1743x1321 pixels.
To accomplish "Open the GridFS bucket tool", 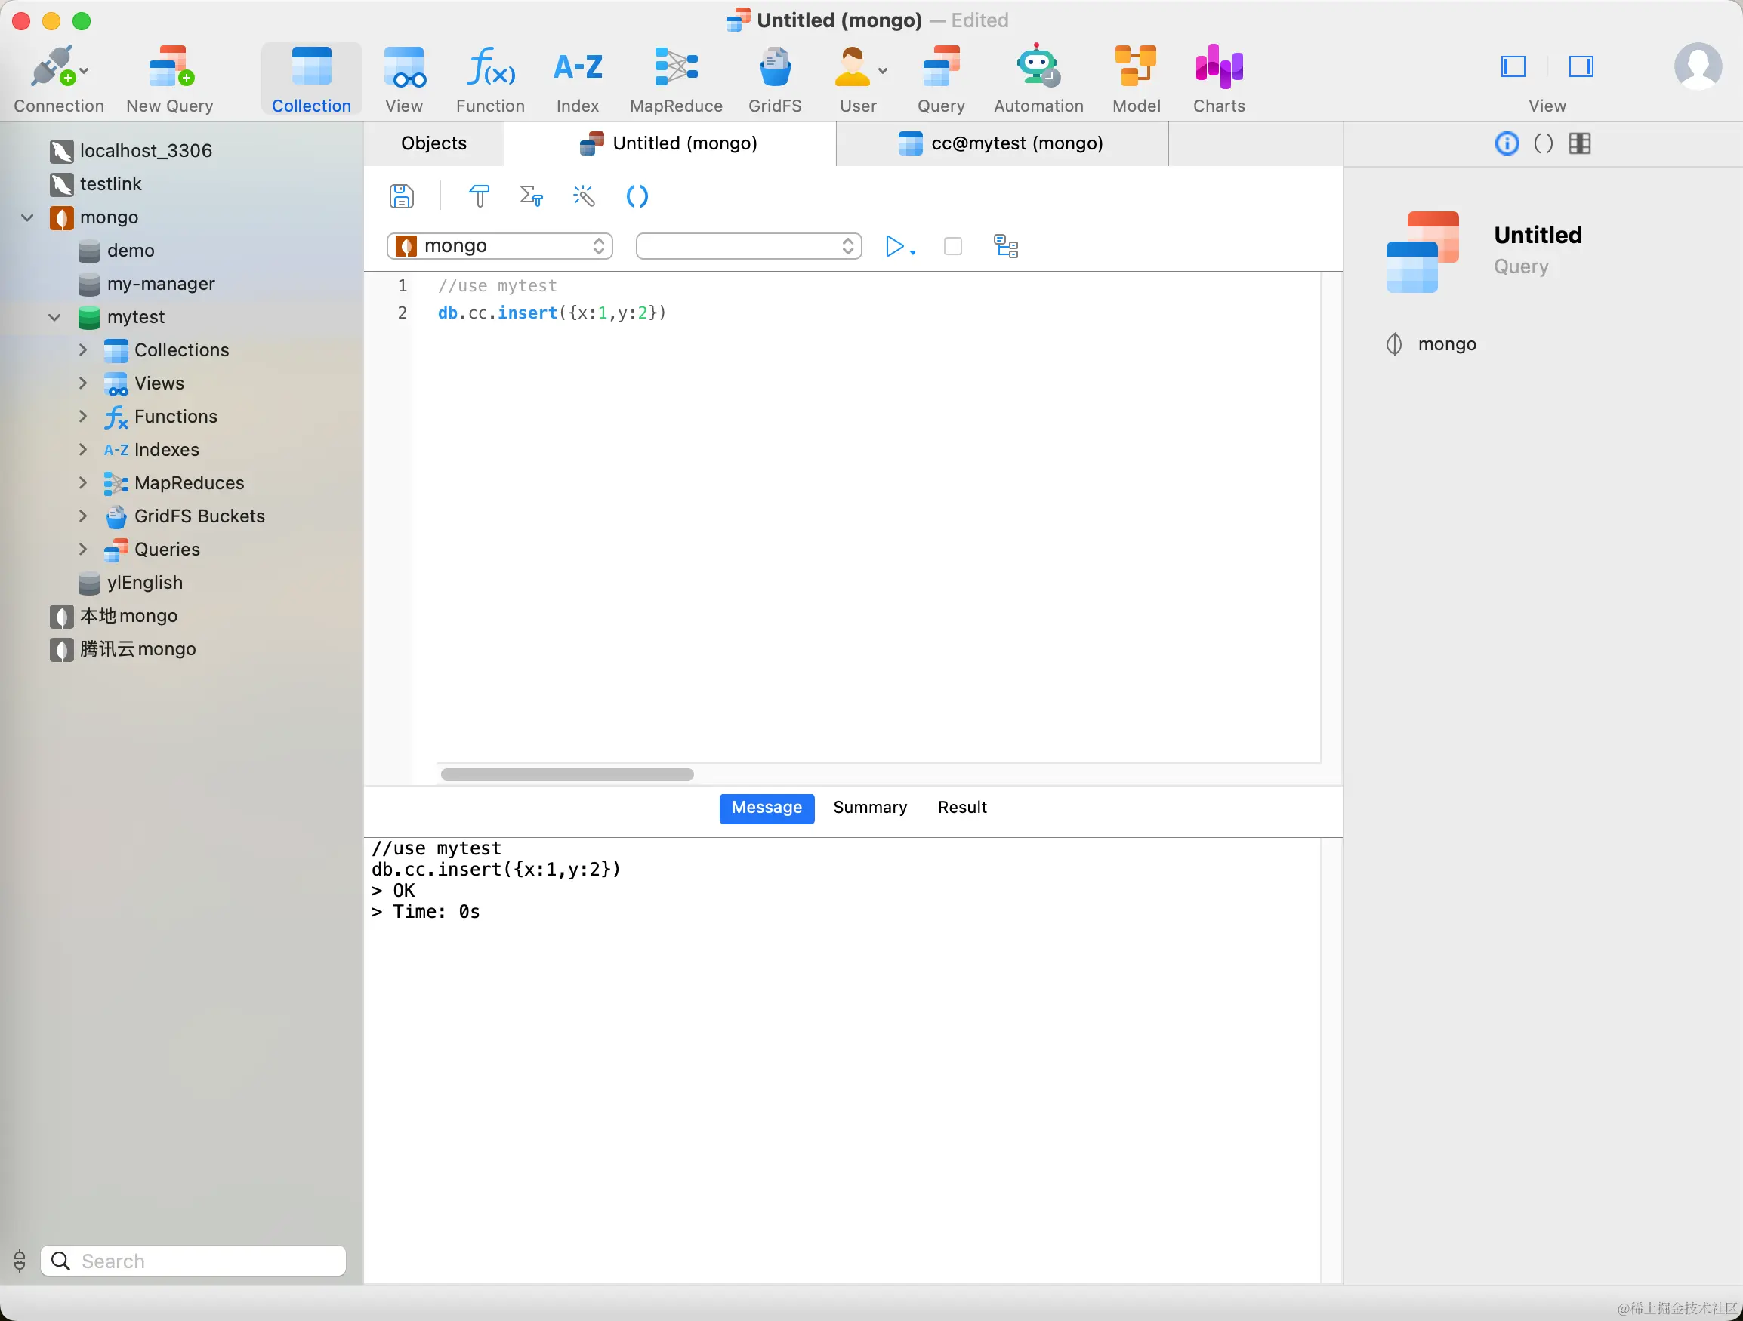I will coord(775,79).
